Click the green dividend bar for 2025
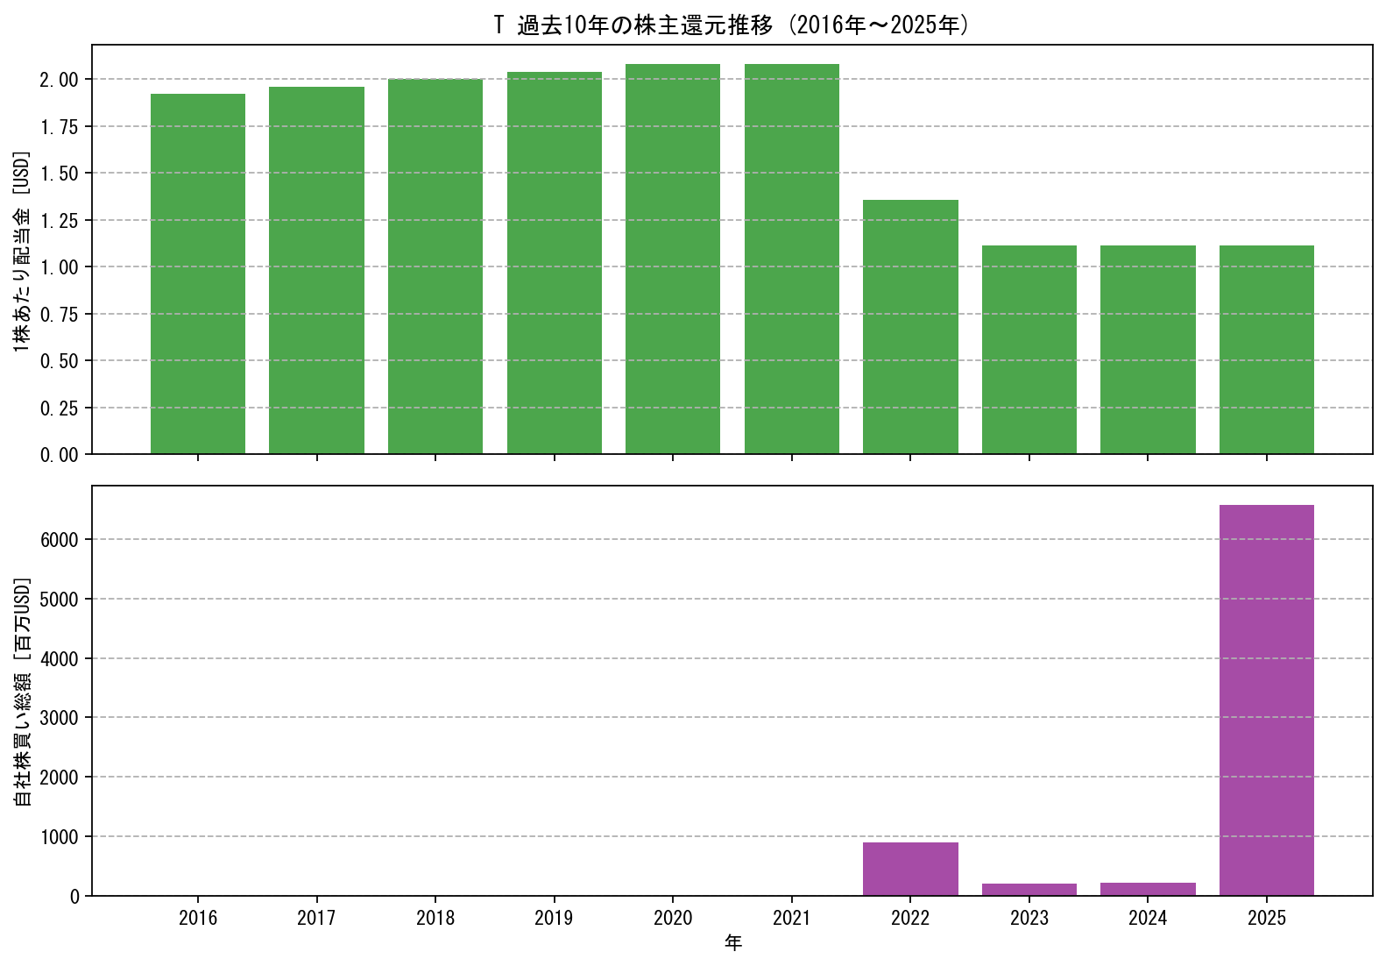1386x966 pixels. [x=1267, y=350]
